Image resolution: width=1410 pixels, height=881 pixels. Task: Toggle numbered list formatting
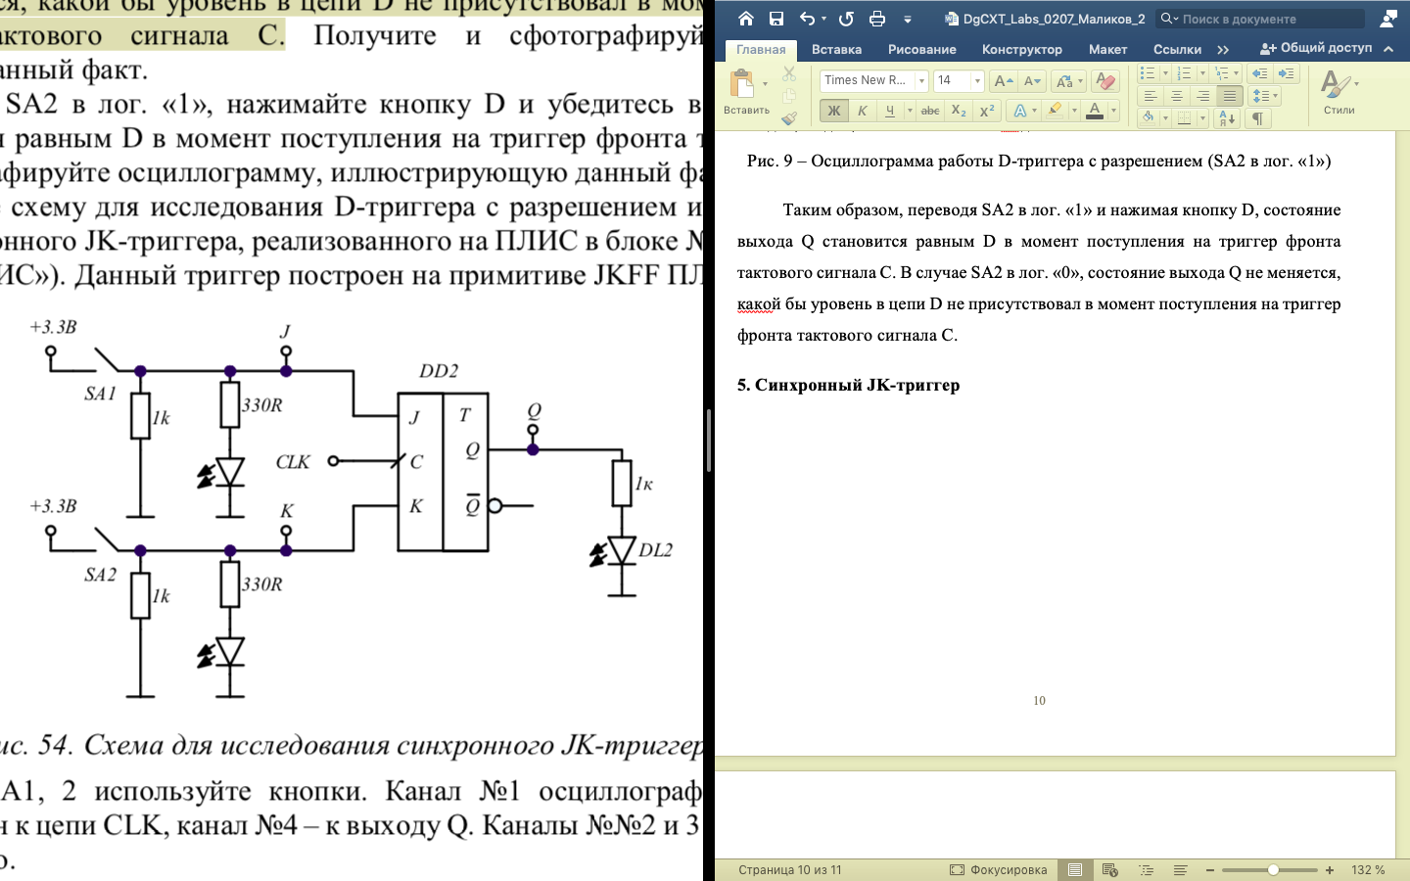point(1184,73)
